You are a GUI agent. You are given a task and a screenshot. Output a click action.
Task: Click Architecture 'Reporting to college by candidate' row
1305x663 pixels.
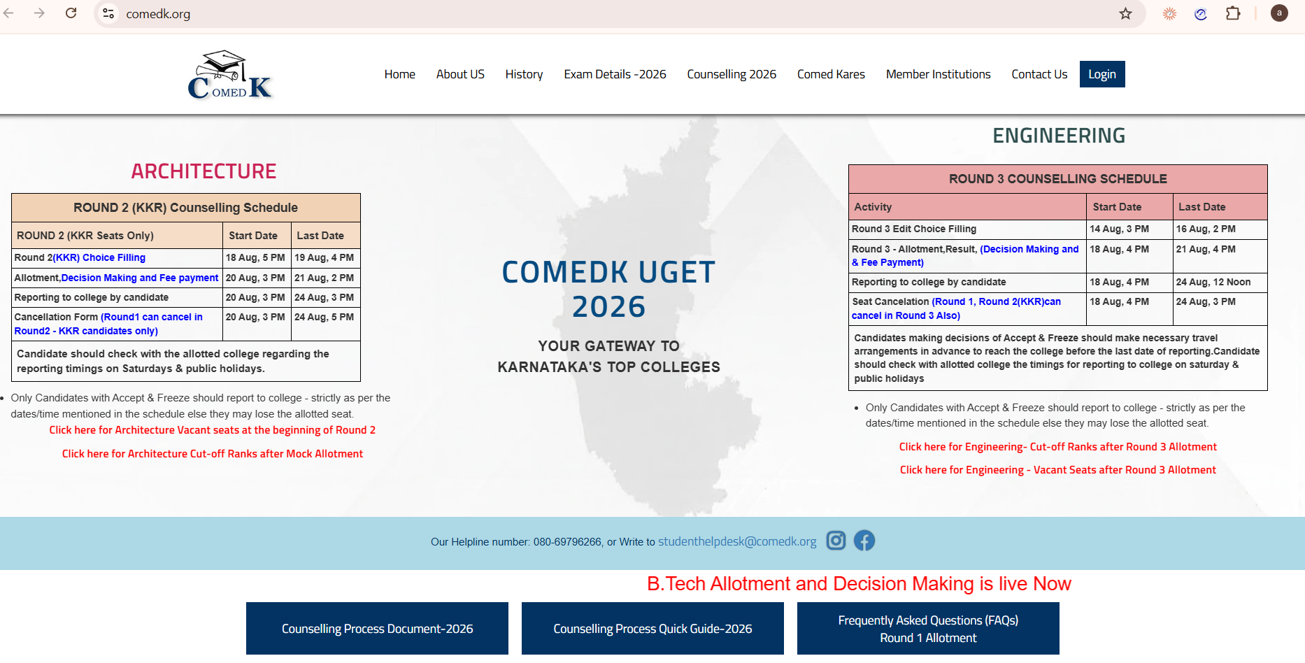pyautogui.click(x=185, y=297)
